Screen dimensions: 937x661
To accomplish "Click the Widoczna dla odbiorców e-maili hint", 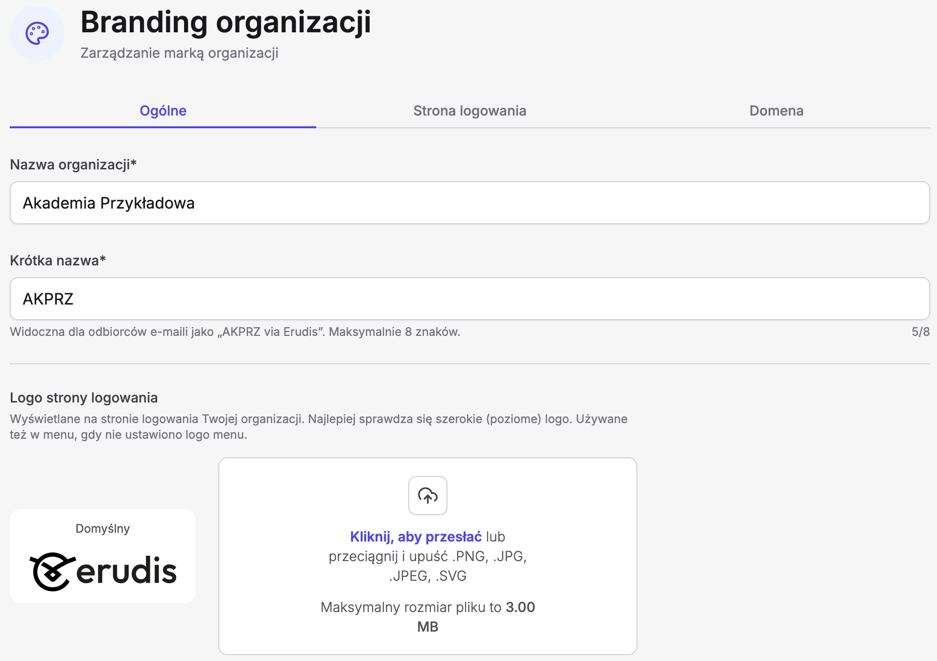I will coord(235,332).
